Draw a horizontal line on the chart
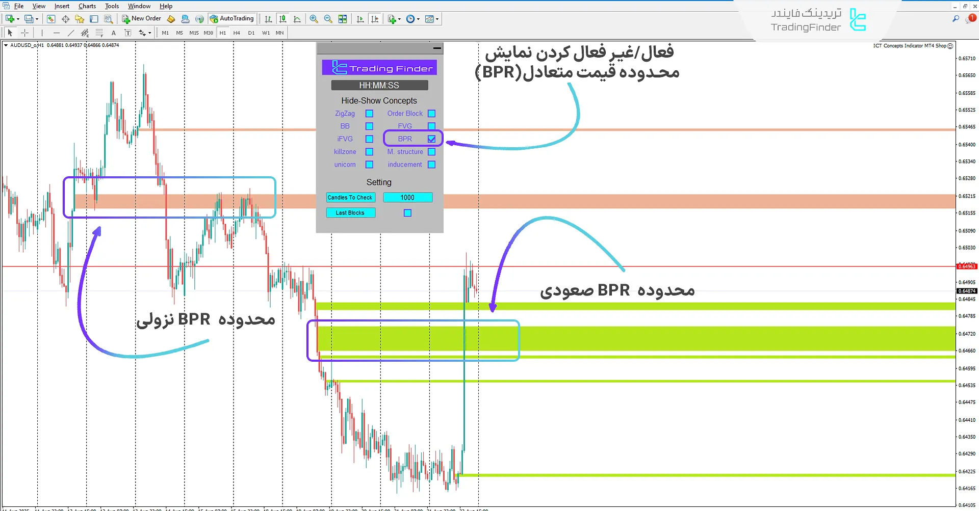The image size is (979, 511). 57,33
